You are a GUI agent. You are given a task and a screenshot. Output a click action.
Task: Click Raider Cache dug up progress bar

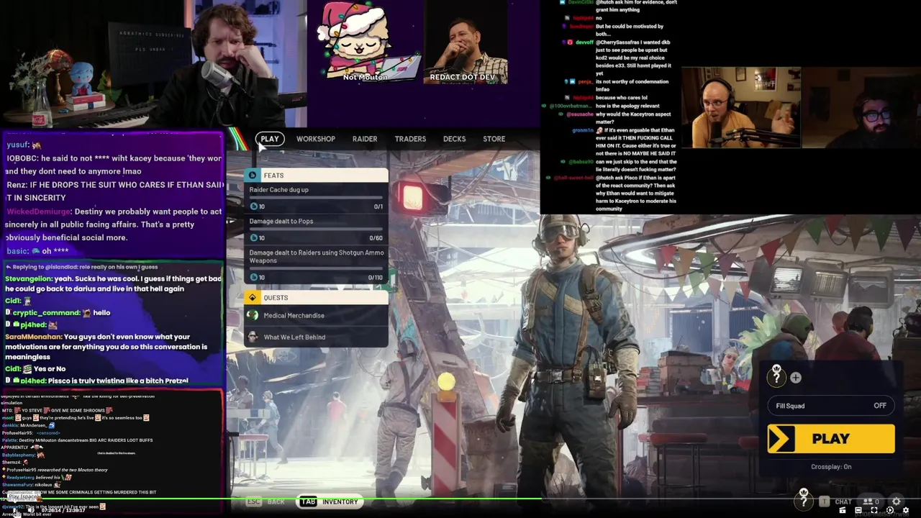point(316,197)
